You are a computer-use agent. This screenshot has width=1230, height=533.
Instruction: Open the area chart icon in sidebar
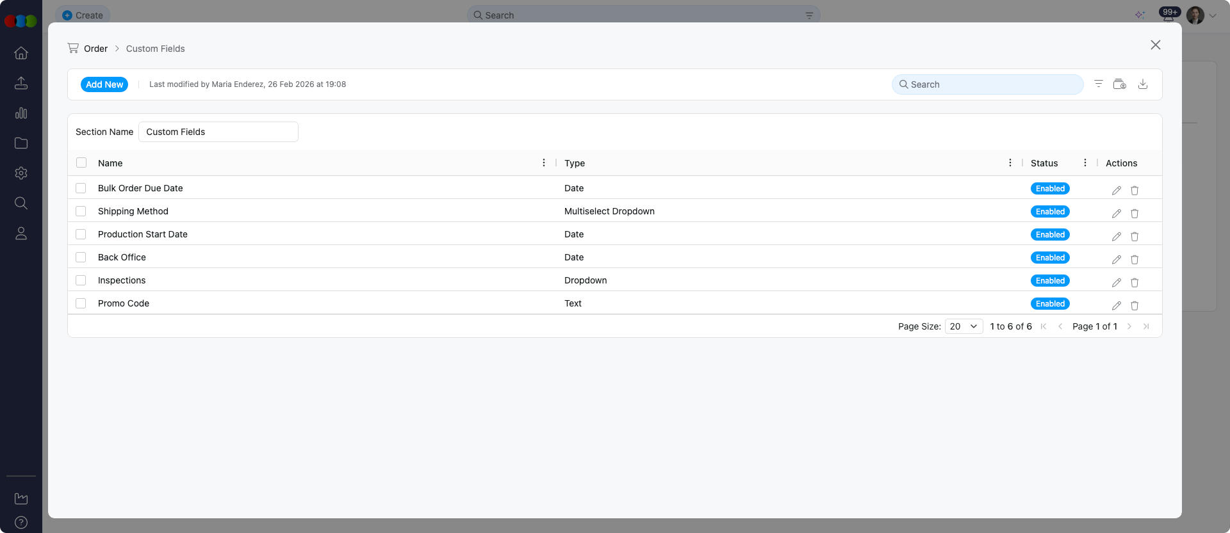pyautogui.click(x=21, y=498)
